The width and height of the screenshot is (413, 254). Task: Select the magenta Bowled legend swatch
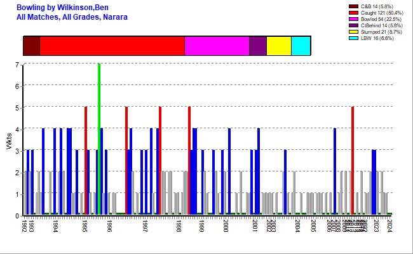pos(354,20)
